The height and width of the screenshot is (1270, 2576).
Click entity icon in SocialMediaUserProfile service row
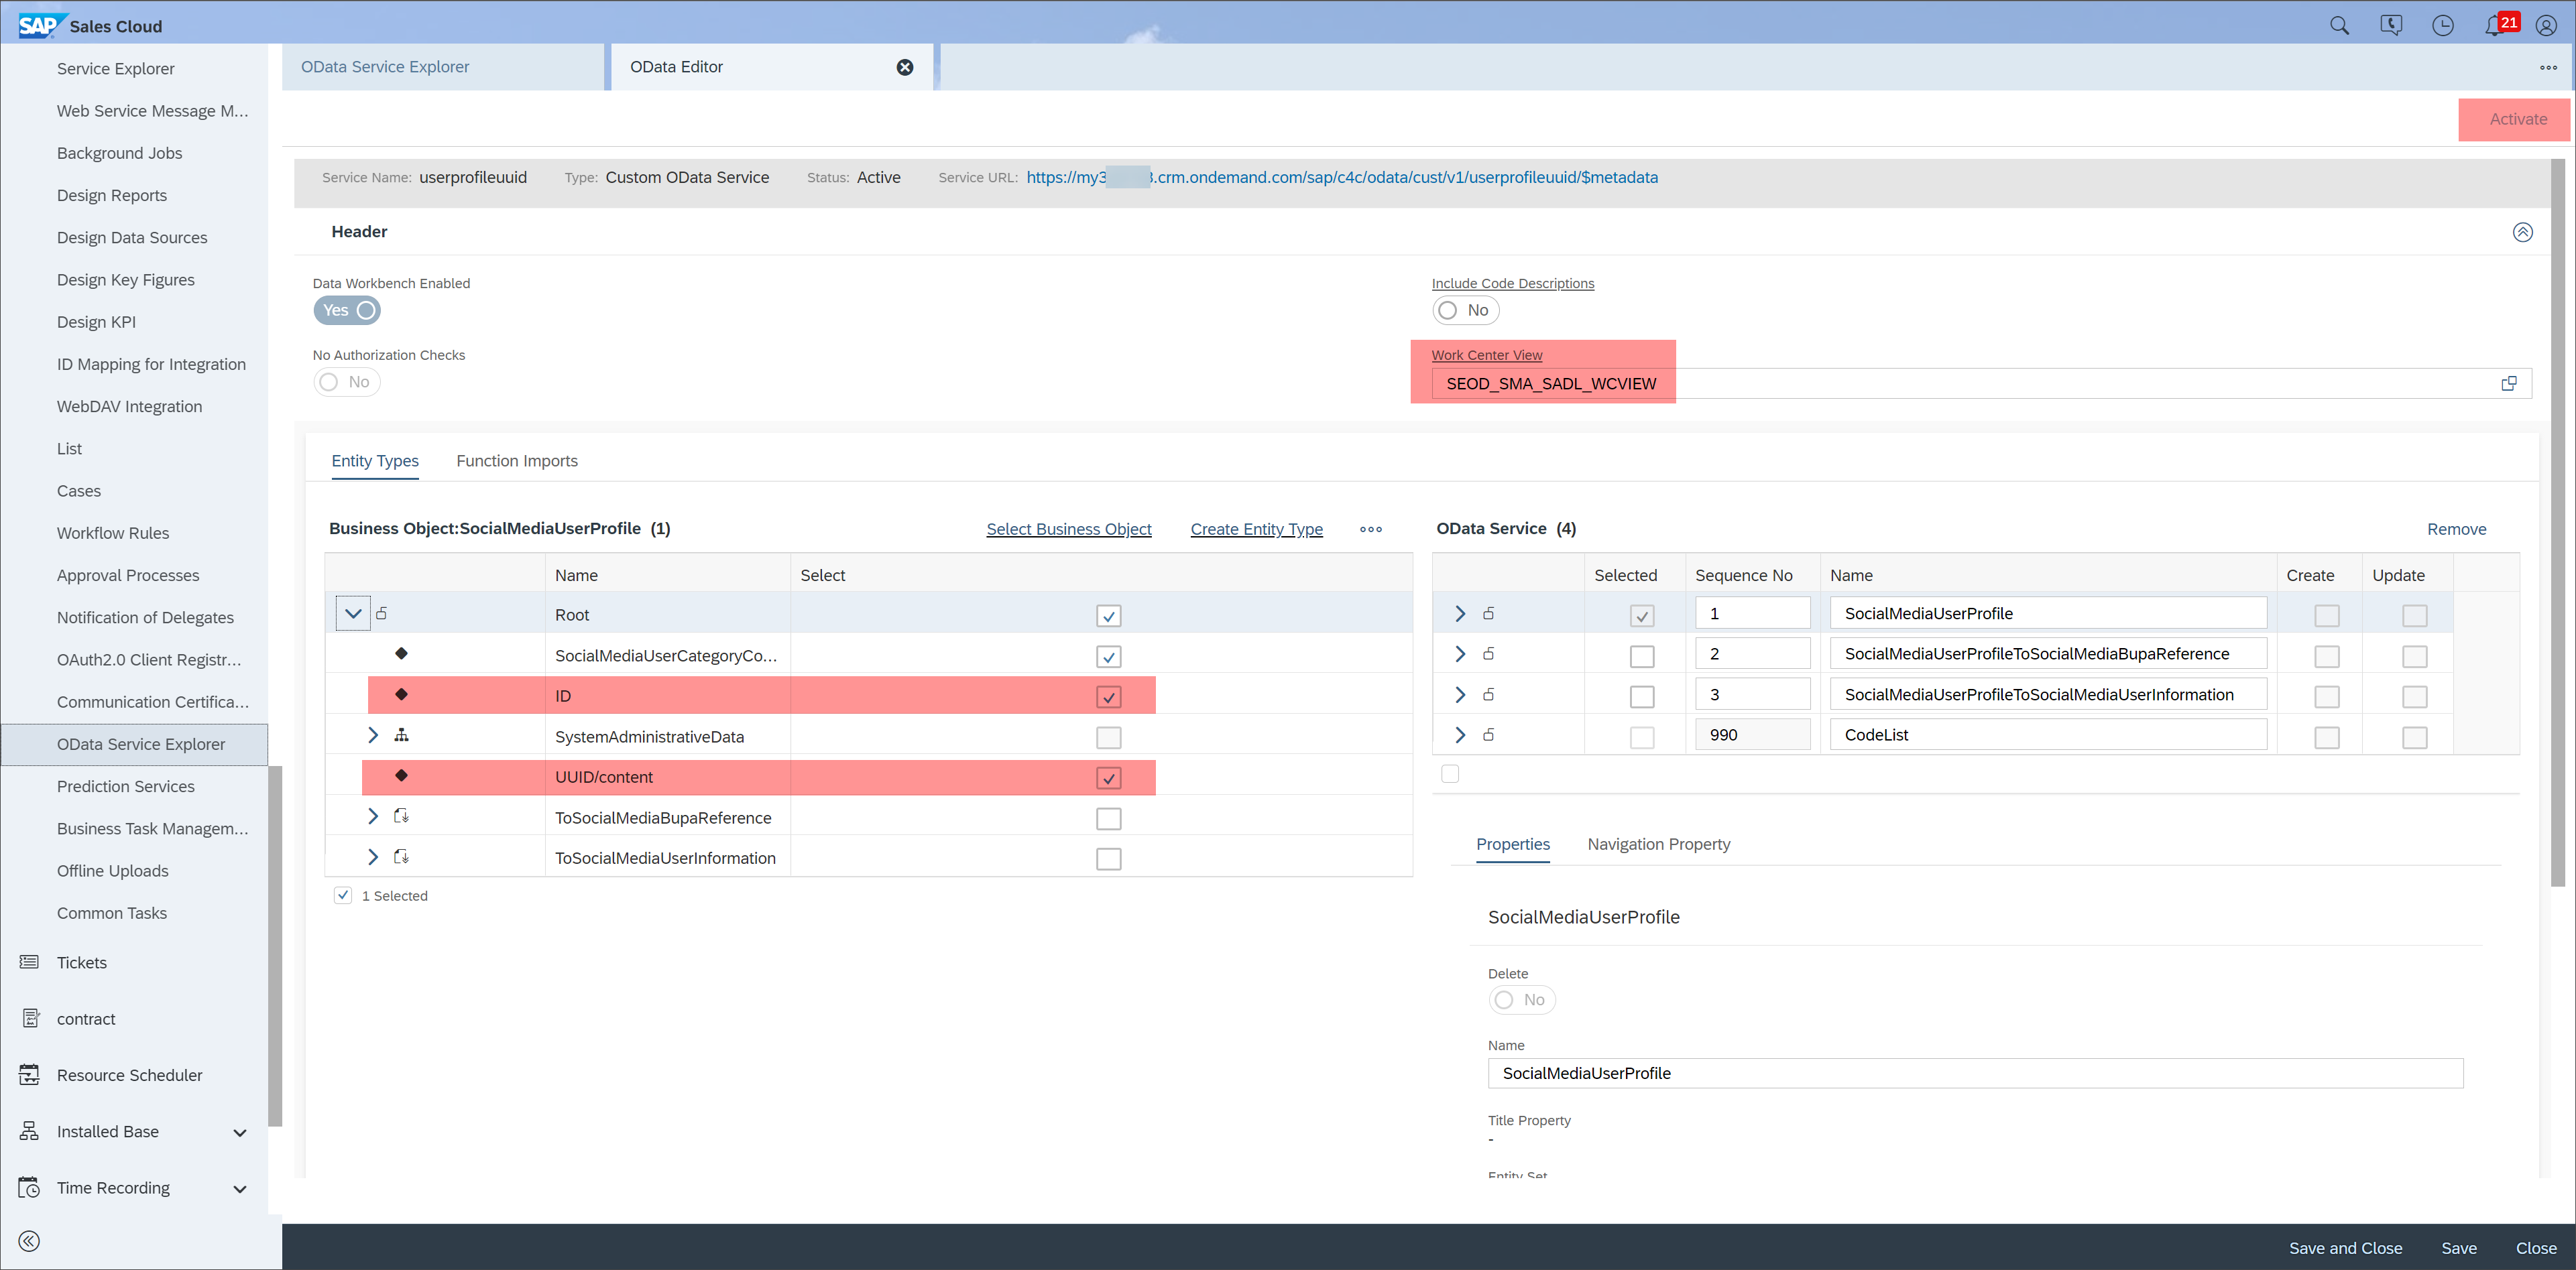click(1488, 613)
